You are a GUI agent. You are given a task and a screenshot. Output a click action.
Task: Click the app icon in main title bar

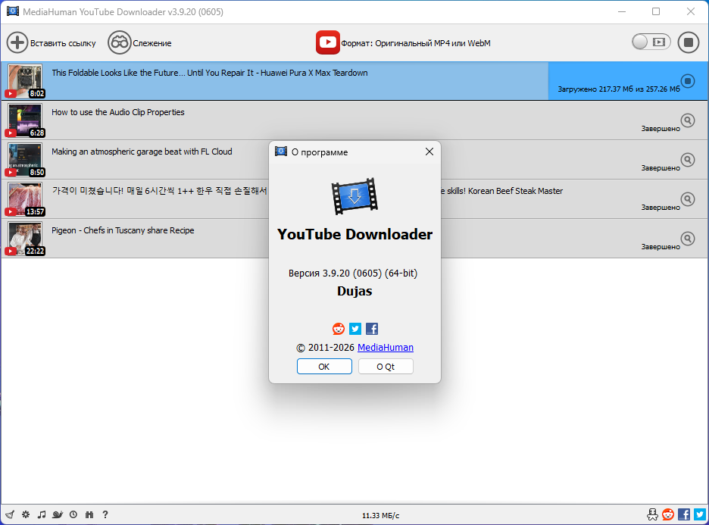tap(13, 11)
